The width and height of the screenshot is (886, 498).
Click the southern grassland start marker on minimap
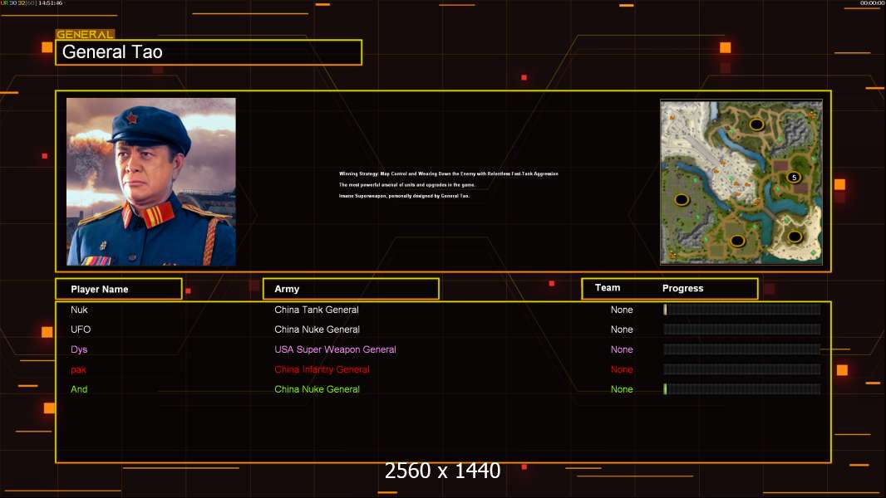pos(737,241)
